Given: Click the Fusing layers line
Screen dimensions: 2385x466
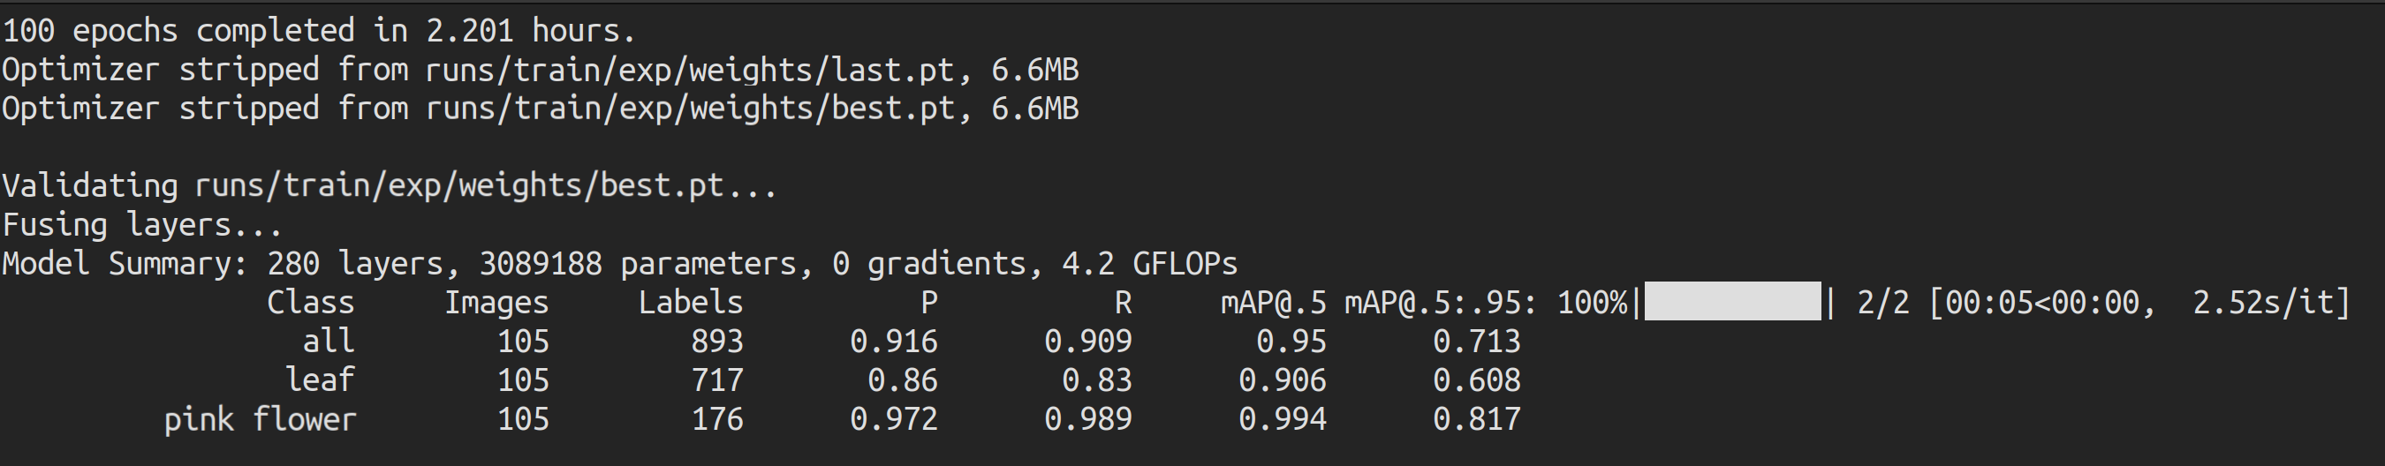Looking at the screenshot, I should tap(142, 226).
